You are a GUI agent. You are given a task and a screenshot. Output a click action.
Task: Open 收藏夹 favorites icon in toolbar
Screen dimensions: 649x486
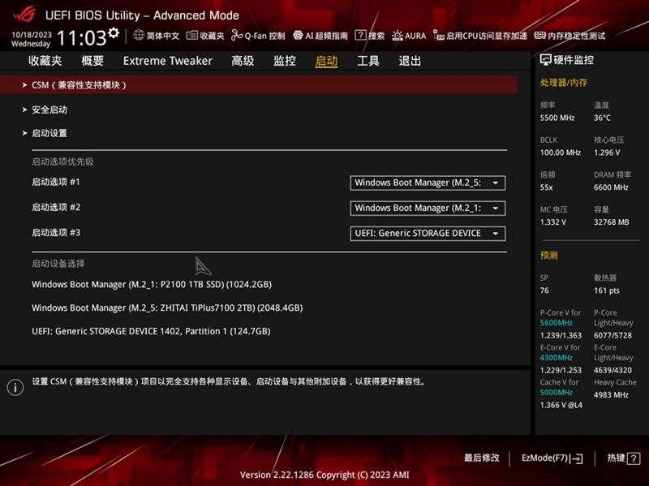[x=191, y=36]
